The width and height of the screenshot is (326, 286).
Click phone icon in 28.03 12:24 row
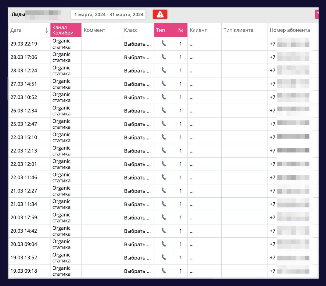pyautogui.click(x=164, y=70)
